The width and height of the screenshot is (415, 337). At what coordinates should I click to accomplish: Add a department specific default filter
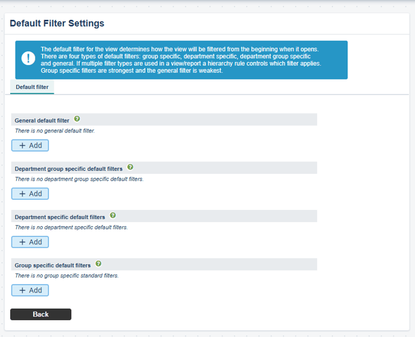click(x=30, y=242)
